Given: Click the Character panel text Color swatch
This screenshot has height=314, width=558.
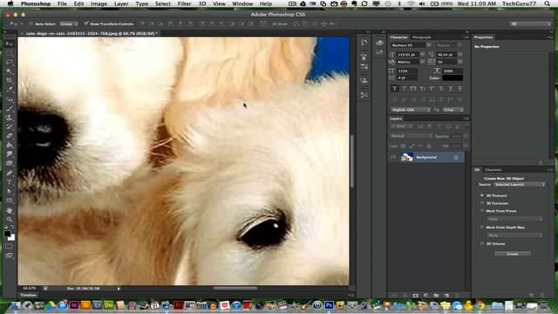Looking at the screenshot, I should tap(453, 78).
